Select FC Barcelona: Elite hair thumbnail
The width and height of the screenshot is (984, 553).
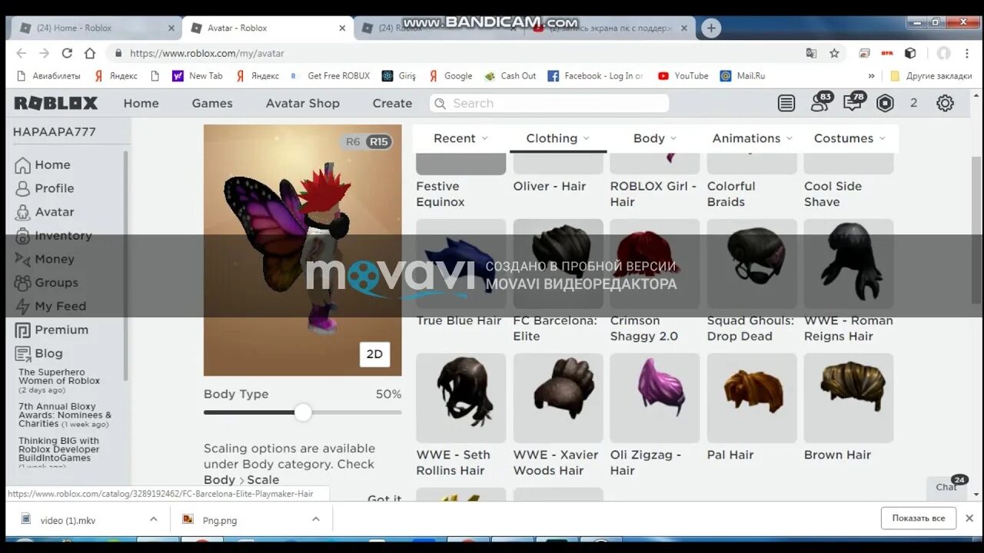click(558, 263)
